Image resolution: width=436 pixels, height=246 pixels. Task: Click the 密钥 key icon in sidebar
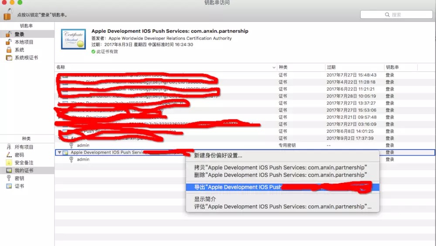[9, 178]
